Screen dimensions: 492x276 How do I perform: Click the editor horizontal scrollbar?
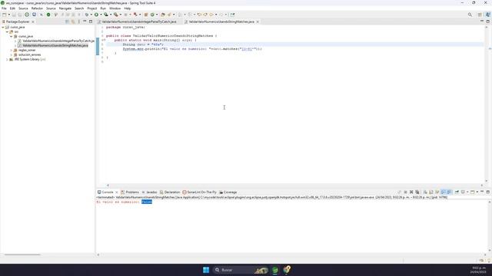tap(295, 186)
